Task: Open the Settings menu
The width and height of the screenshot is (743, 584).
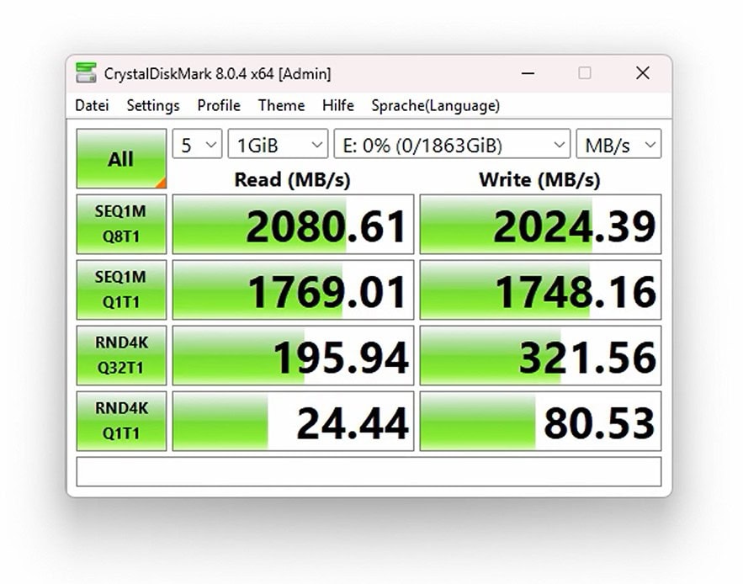Action: 153,106
